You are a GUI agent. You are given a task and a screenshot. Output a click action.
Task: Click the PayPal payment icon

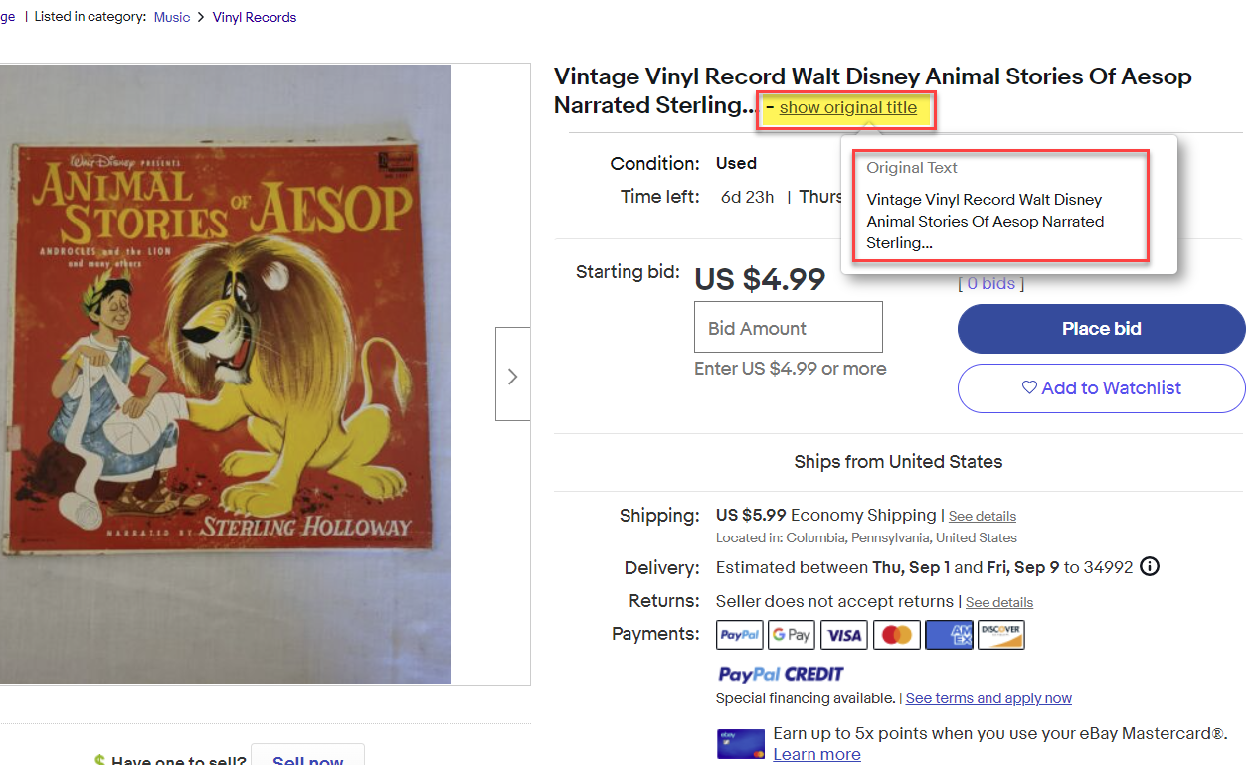point(740,635)
